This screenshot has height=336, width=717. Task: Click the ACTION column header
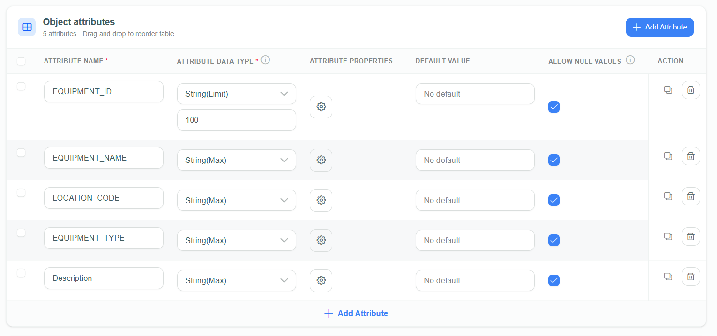[x=671, y=61]
